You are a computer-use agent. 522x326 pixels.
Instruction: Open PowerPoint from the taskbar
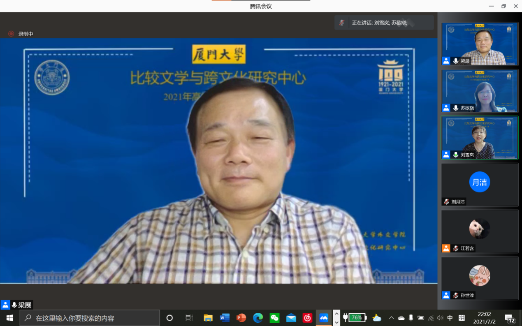tap(241, 318)
